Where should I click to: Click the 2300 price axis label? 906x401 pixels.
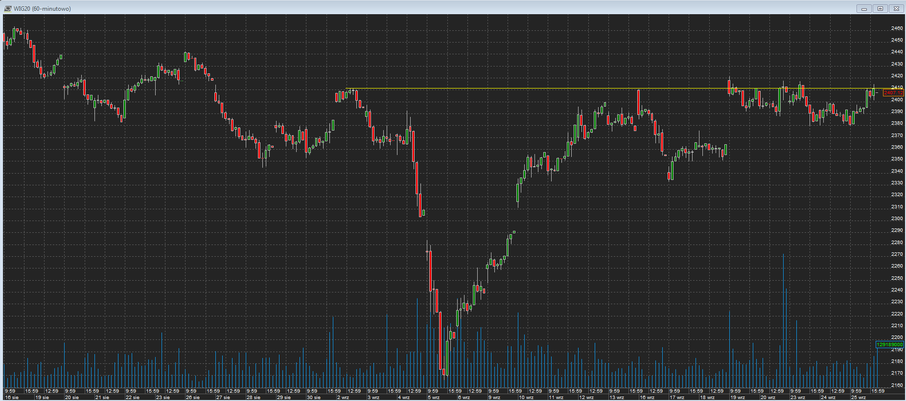click(x=897, y=219)
